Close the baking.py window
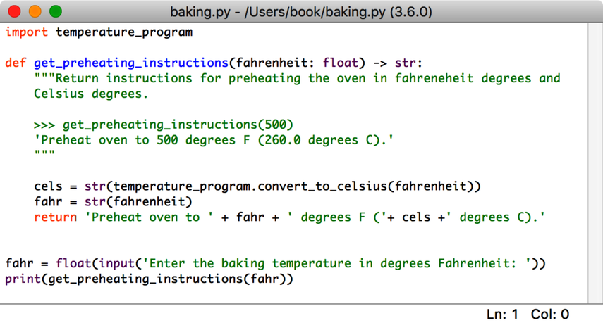 (x=16, y=12)
